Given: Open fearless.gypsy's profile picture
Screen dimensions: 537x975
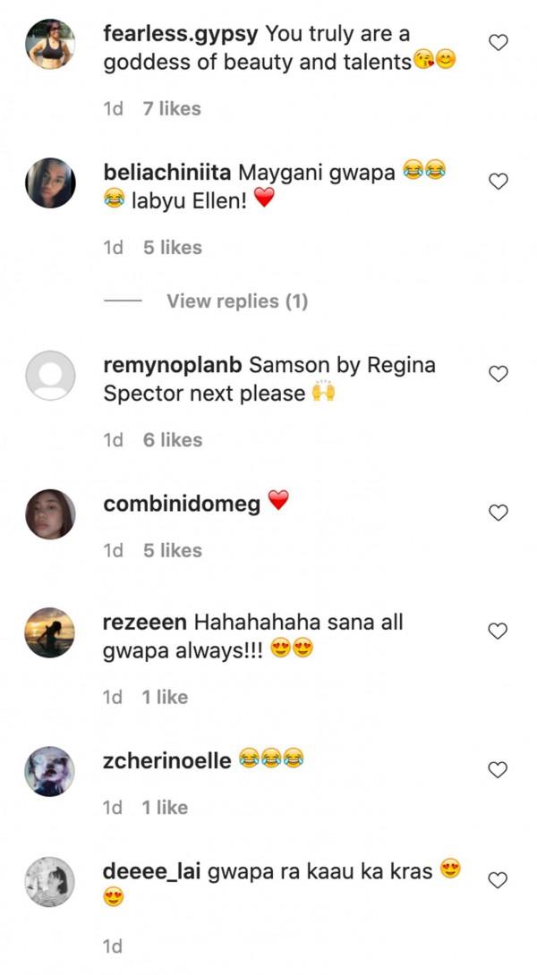Looking at the screenshot, I should (50, 44).
